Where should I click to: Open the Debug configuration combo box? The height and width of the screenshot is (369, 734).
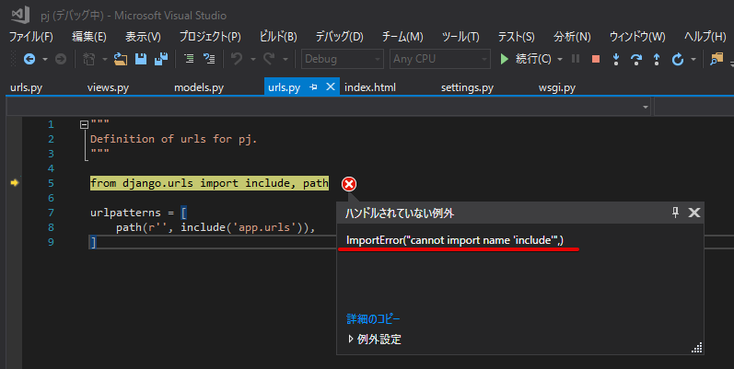(x=343, y=59)
